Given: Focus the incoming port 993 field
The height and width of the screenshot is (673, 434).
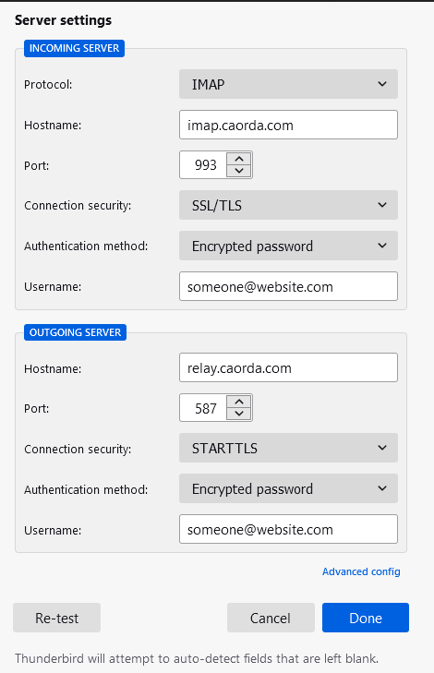Looking at the screenshot, I should coord(203,165).
